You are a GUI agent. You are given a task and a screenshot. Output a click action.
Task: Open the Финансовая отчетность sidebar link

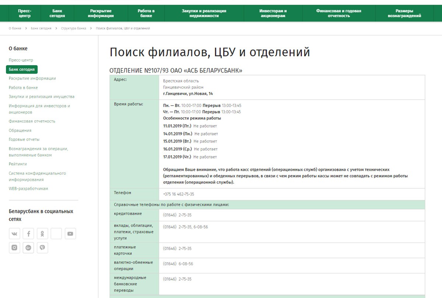32,121
